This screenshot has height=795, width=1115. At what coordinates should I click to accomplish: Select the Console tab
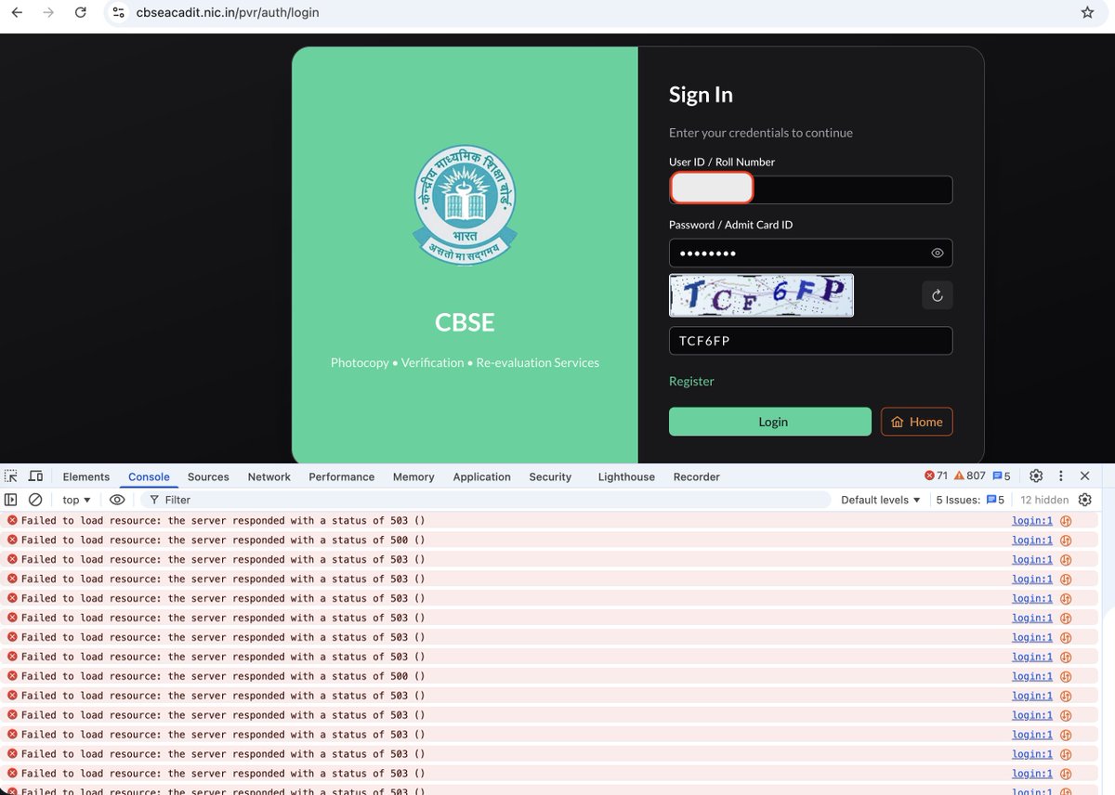click(149, 476)
